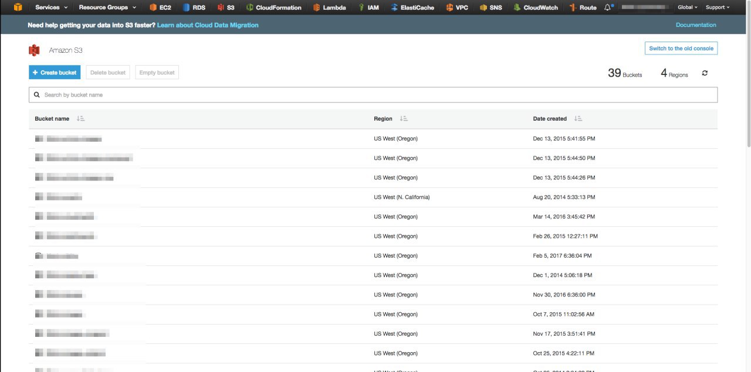Select row created Feb 26, 2015 12:27:11 PM
Screen dimensions: 751x372
(373, 236)
